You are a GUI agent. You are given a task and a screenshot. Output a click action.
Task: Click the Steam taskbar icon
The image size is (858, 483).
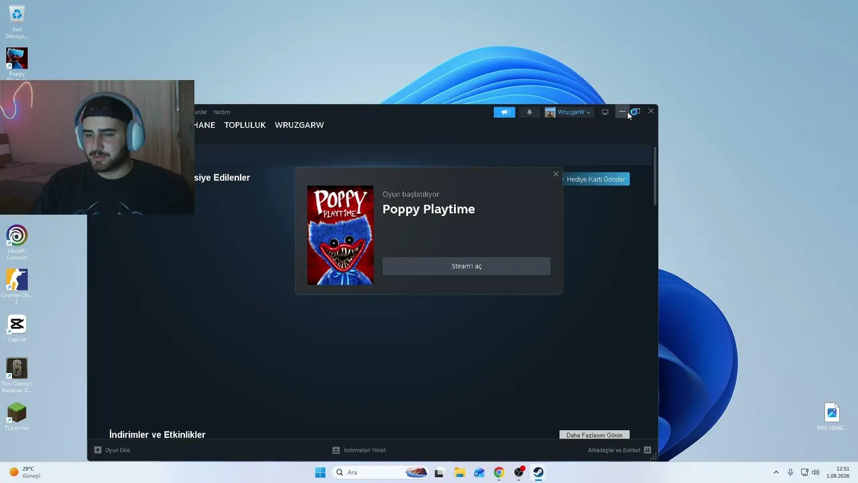click(538, 472)
